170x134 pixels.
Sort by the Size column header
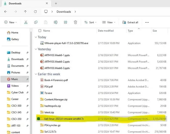155,31
